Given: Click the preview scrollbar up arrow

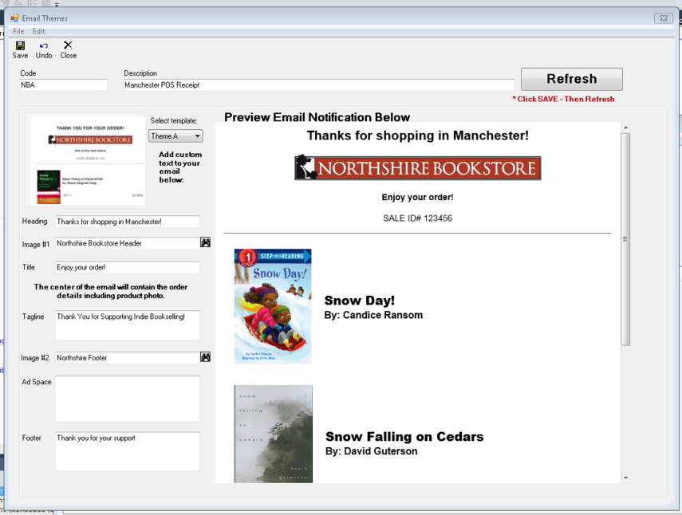Looking at the screenshot, I should (625, 128).
